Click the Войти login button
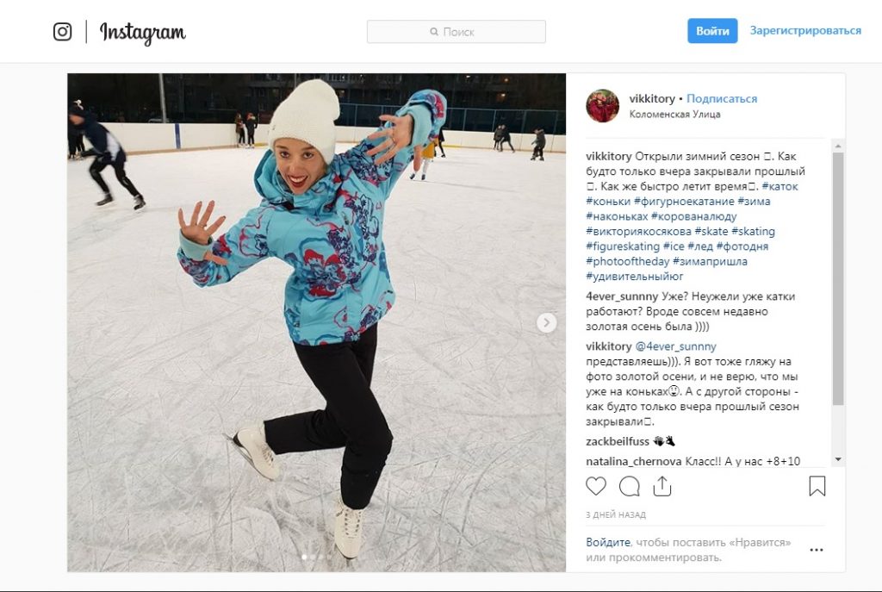882x592 pixels. pyautogui.click(x=712, y=31)
